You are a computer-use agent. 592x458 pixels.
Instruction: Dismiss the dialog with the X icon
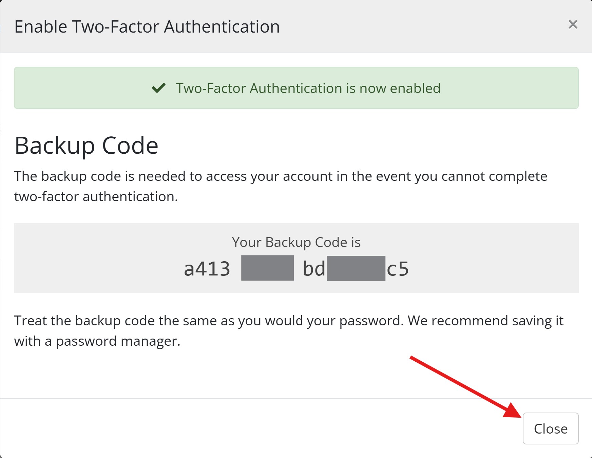point(573,24)
